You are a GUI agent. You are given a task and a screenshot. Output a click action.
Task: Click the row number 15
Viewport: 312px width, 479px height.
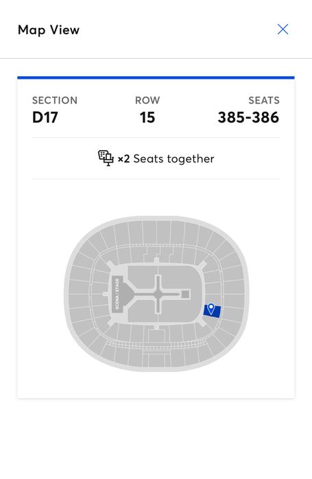[x=147, y=118]
